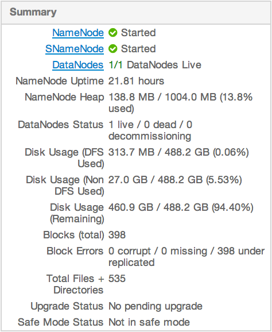Click the green check icon beside NameNode
The width and height of the screenshot is (272, 332).
coord(112,33)
